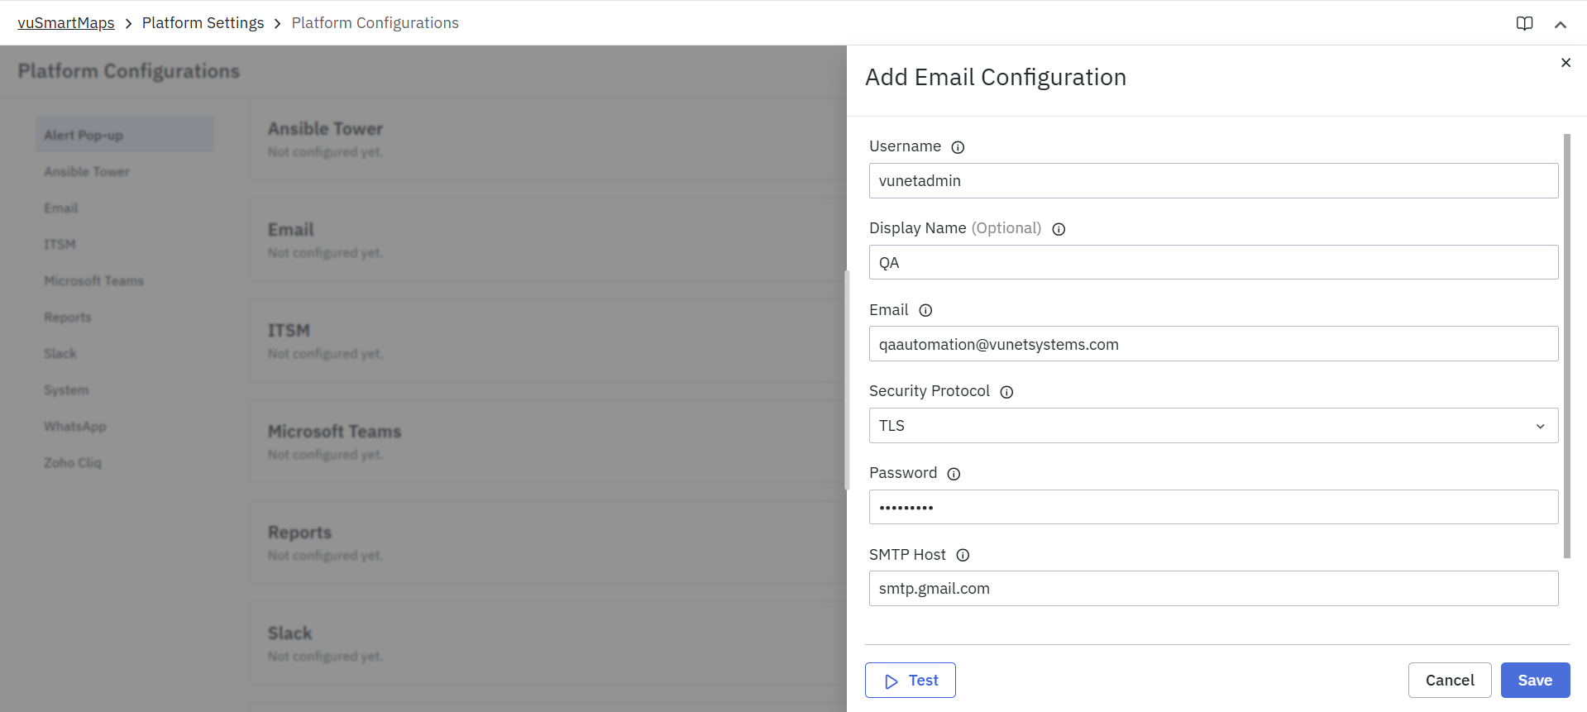1587x712 pixels.
Task: Click into the Username input field
Action: 1213,181
